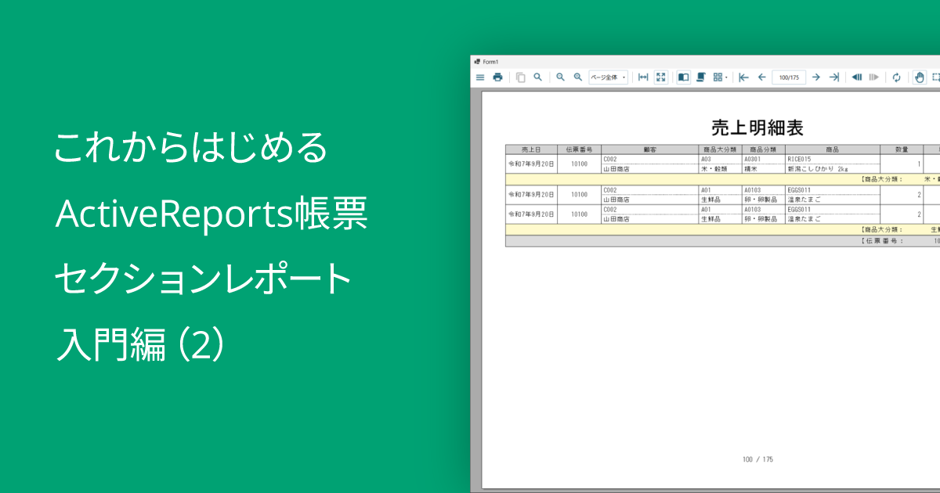Switch to single page view icon
This screenshot has width=940, height=493.
pos(683,77)
